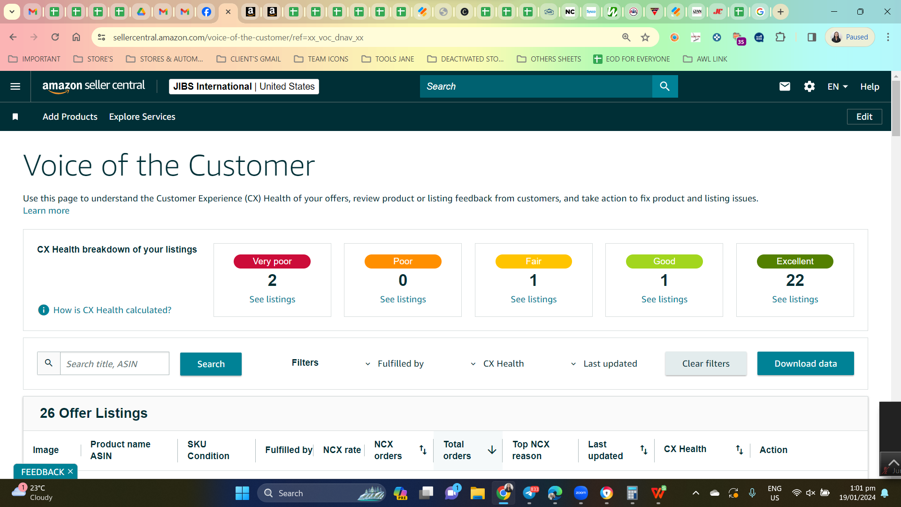Sort by NCX orders column arrows
Viewport: 901px width, 507px height.
(423, 450)
